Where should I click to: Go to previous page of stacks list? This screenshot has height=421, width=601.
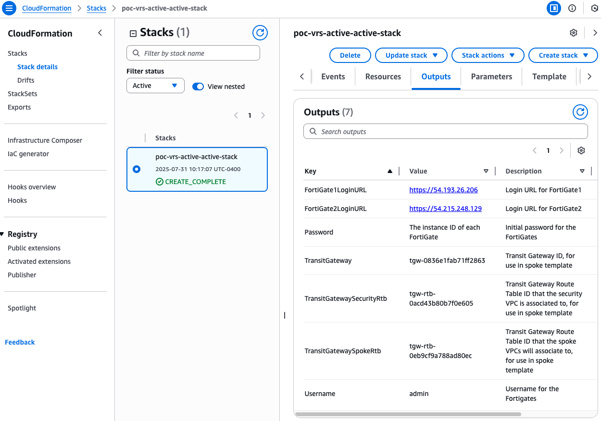point(236,115)
